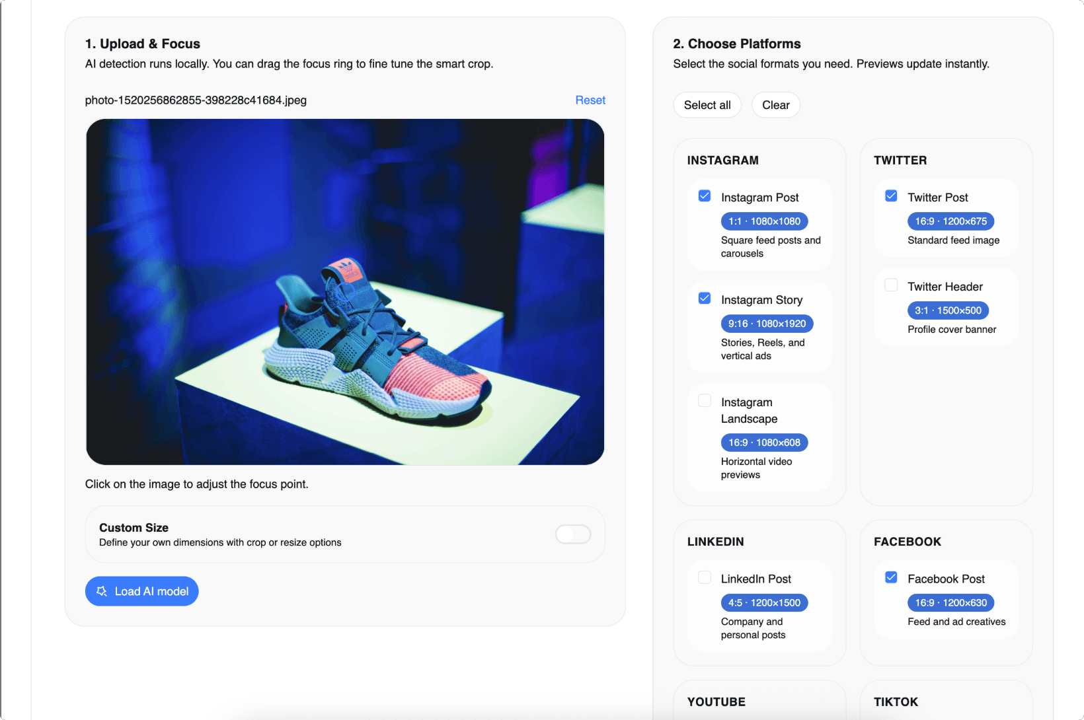This screenshot has height=720, width=1084.
Task: Uncheck the Instagram Post checkbox
Action: 705,196
